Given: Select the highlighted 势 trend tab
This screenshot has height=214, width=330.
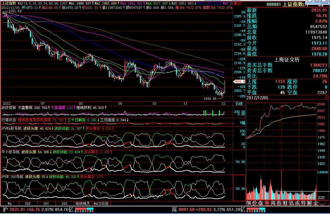Looking at the screenshot, I should 267,203.
